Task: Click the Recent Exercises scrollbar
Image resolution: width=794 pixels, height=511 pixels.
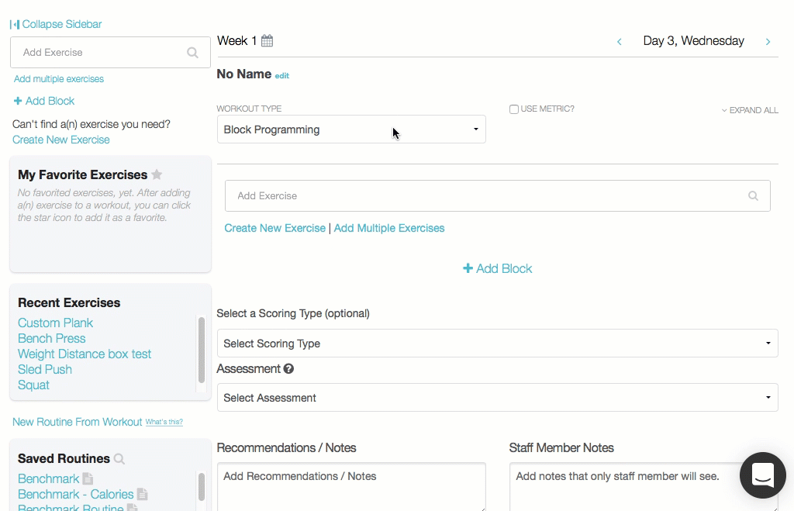Action: coord(202,349)
